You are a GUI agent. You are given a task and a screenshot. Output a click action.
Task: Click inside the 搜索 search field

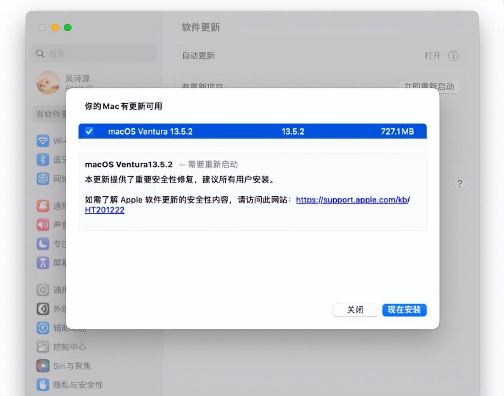click(93, 53)
